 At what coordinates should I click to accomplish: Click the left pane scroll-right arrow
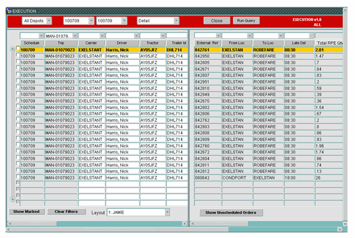(185, 224)
